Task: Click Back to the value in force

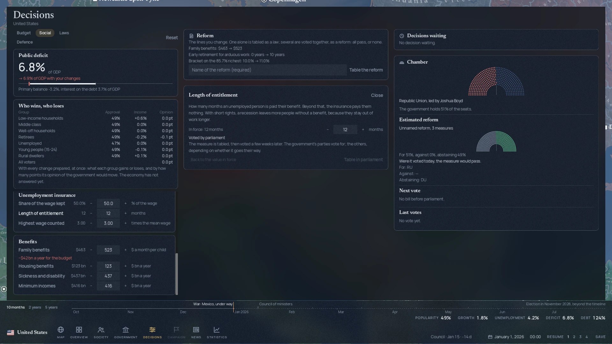Action: (x=213, y=160)
